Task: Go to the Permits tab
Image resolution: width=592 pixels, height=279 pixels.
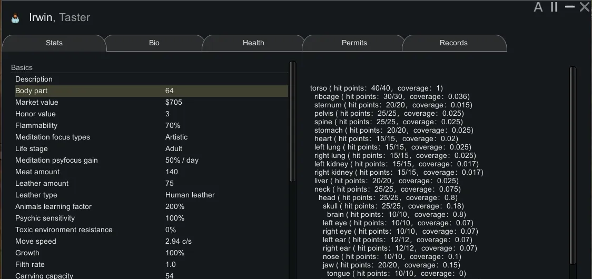Action: tap(354, 43)
